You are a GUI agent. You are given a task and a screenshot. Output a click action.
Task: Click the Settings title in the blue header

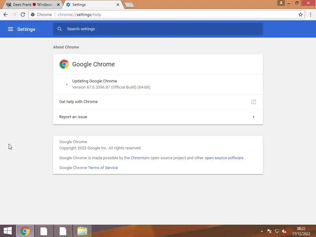point(26,29)
